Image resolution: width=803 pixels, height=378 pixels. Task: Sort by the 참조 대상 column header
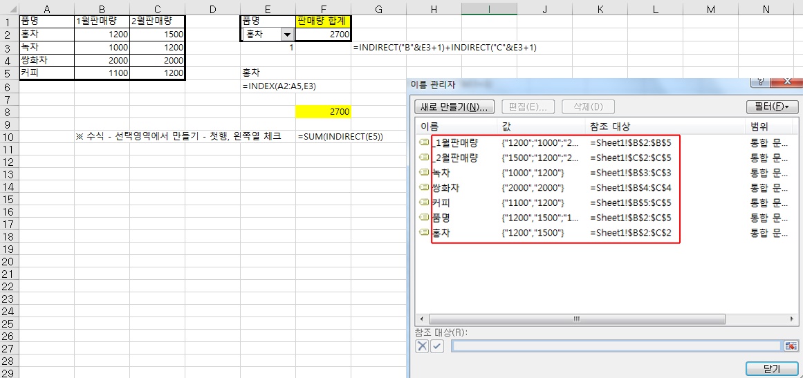pyautogui.click(x=664, y=126)
